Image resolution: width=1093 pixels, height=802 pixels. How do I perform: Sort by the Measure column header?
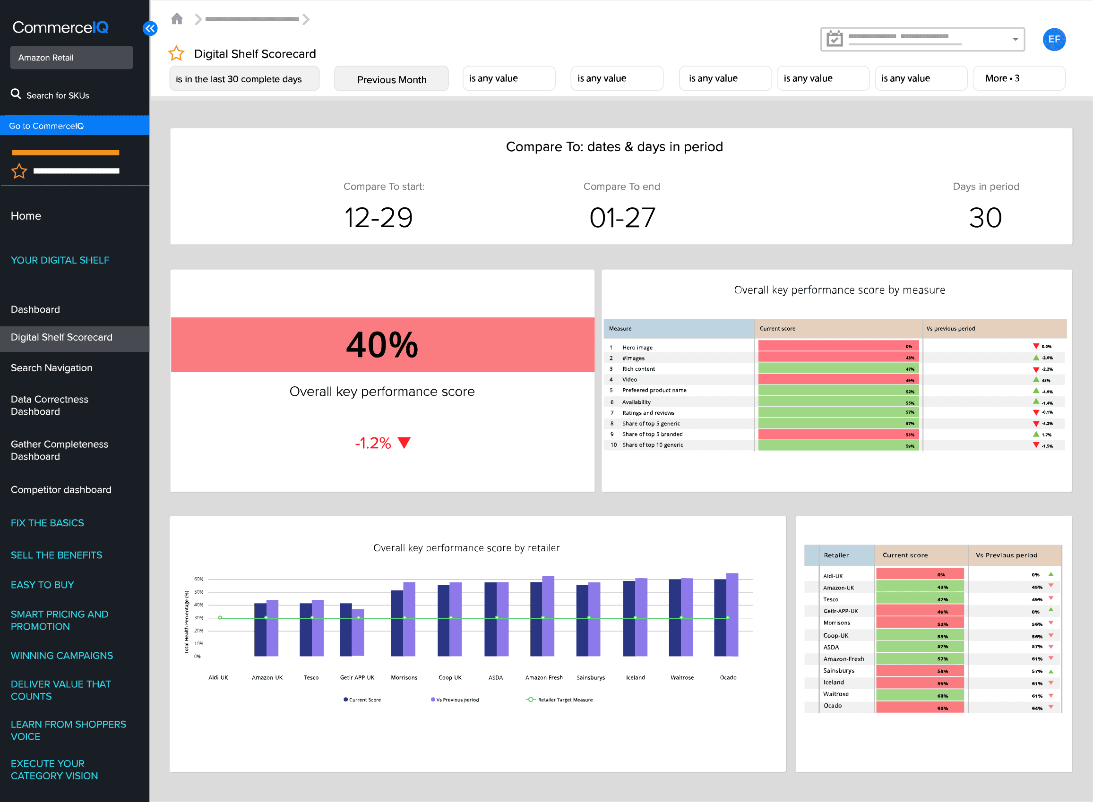click(678, 329)
